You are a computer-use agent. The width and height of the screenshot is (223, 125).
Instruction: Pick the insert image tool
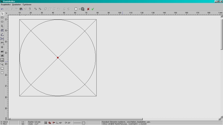pos(2,60)
